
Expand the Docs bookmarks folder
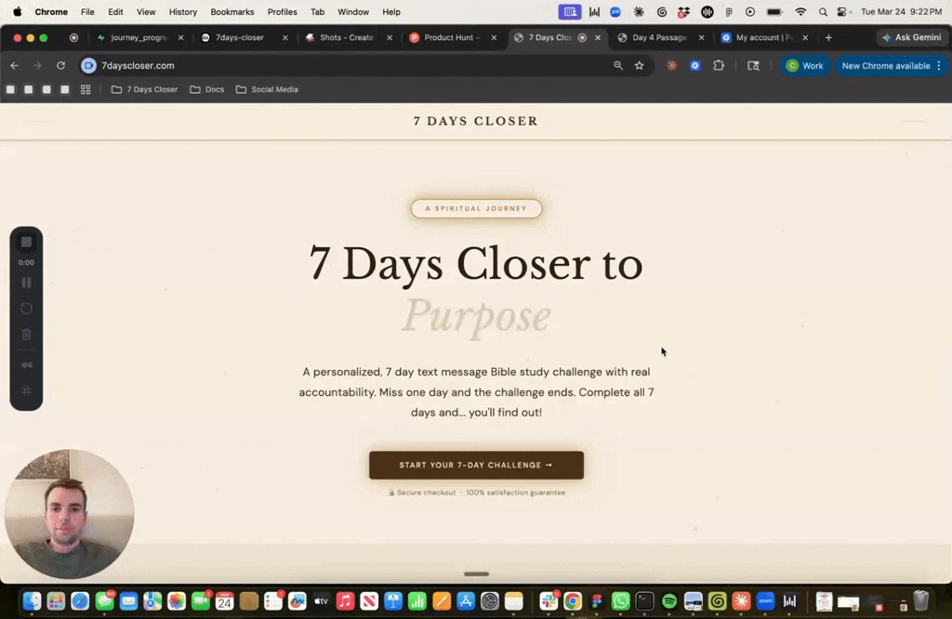(x=207, y=89)
